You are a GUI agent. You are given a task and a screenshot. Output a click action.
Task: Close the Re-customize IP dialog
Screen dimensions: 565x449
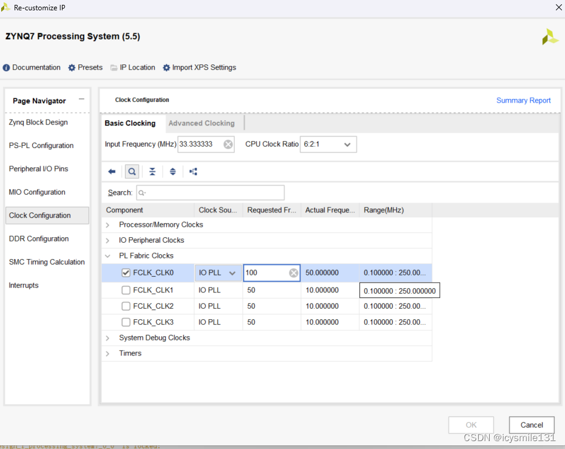pos(558,7)
